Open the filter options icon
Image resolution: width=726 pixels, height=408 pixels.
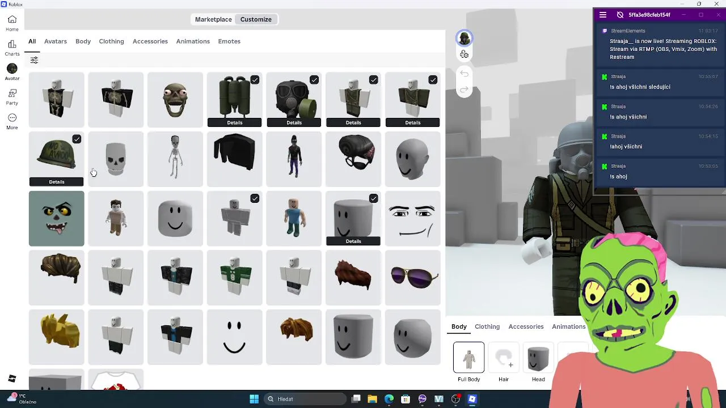tap(34, 60)
